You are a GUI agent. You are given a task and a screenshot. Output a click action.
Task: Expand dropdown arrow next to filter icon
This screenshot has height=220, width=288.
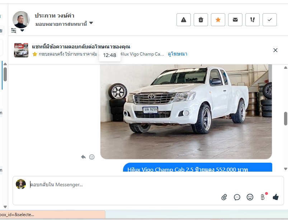coord(22,30)
